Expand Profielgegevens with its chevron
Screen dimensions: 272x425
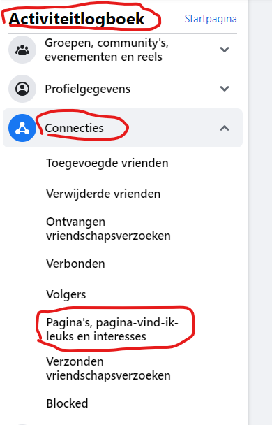click(x=225, y=89)
